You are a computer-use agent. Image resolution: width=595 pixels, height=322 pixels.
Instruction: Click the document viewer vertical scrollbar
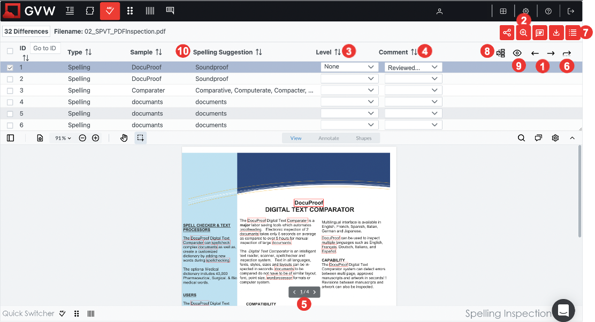pos(581,193)
